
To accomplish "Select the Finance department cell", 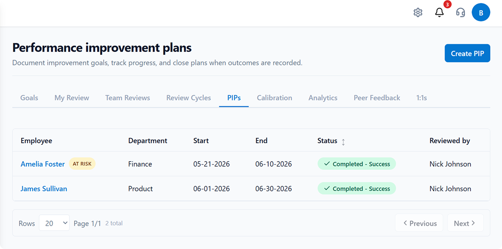I will (140, 164).
